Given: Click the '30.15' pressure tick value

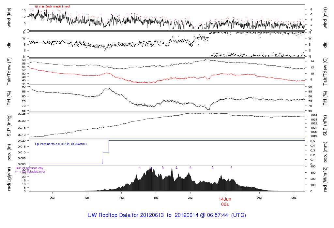Looking at the screenshot, I should 22,128.
